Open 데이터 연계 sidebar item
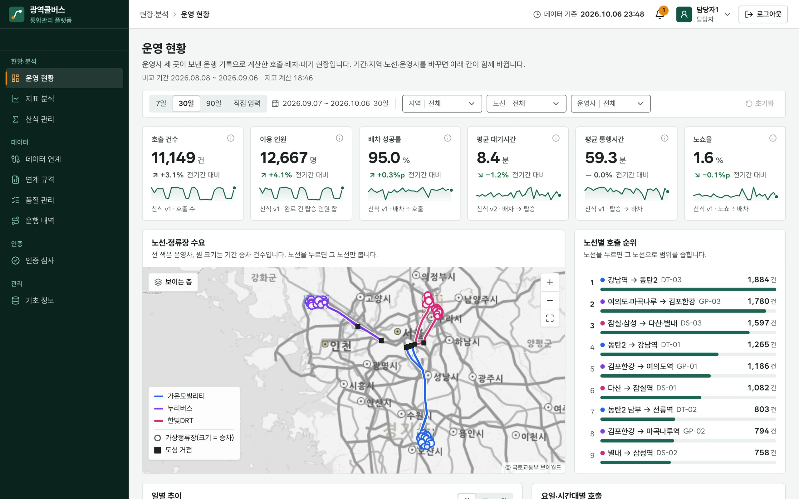799x499 pixels. click(64, 159)
